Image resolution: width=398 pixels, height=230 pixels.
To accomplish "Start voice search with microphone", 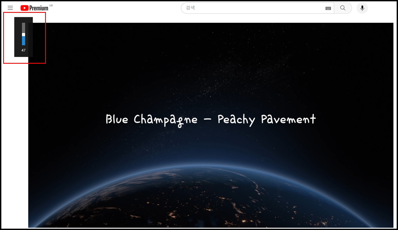I will point(362,8).
